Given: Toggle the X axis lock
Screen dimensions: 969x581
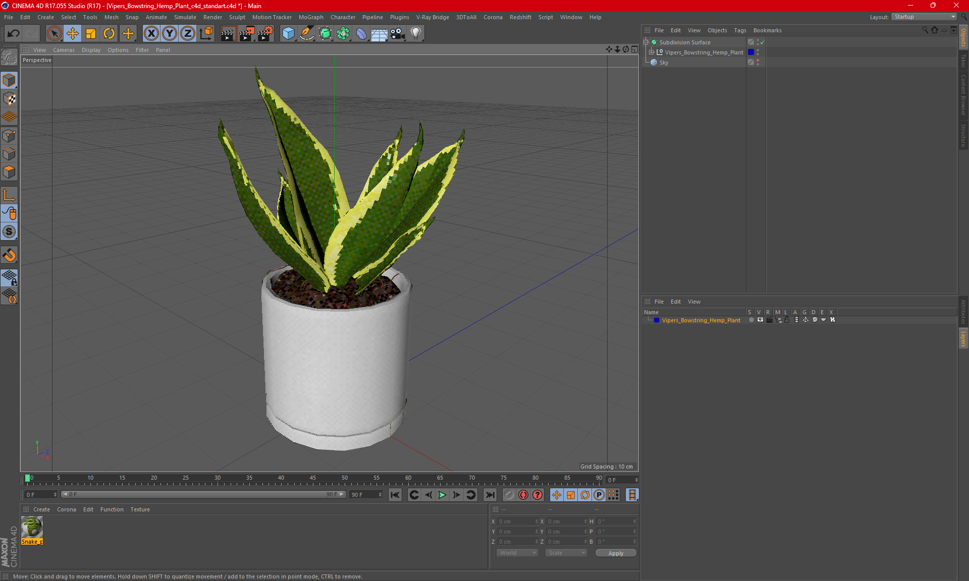Looking at the screenshot, I should pyautogui.click(x=151, y=33).
